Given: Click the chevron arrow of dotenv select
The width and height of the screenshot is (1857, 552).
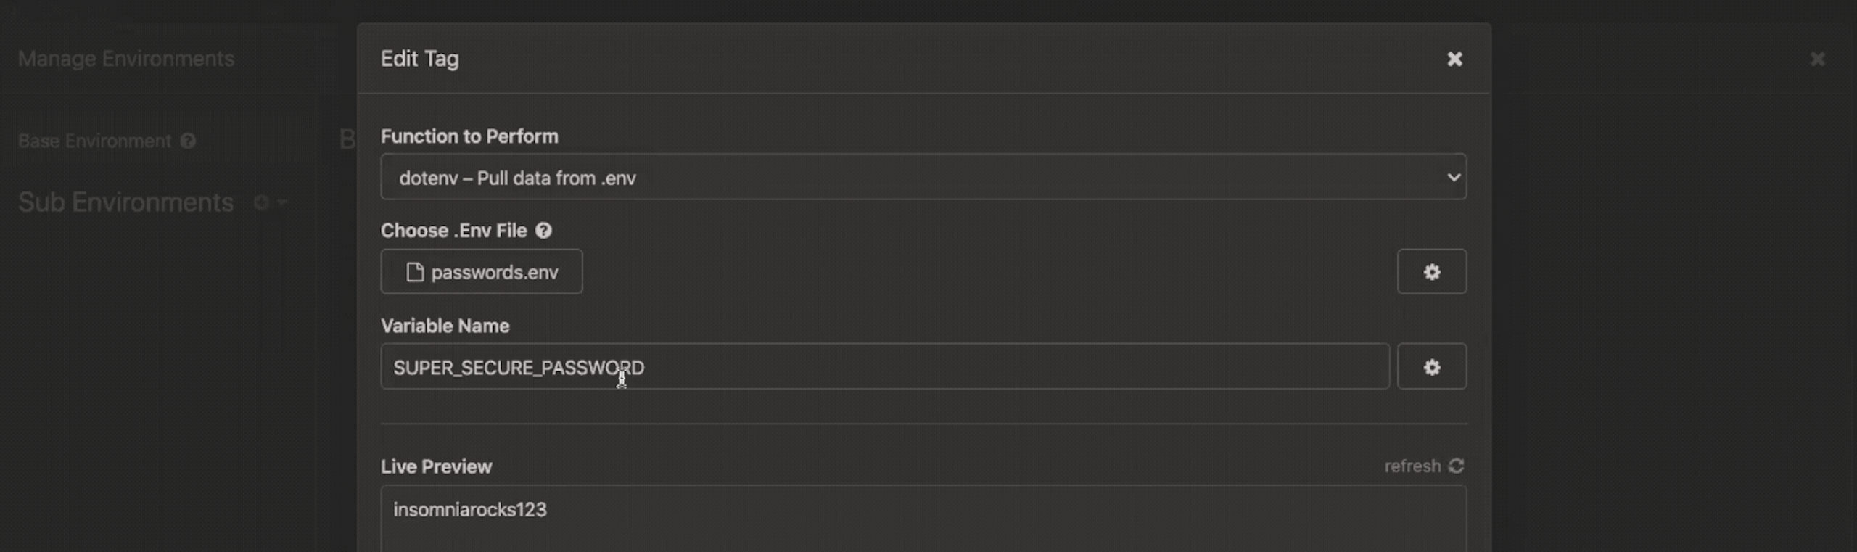Looking at the screenshot, I should tap(1453, 177).
